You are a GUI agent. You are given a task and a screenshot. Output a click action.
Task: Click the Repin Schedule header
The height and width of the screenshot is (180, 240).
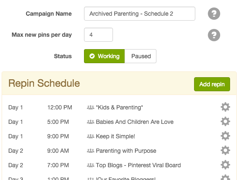tap(44, 83)
